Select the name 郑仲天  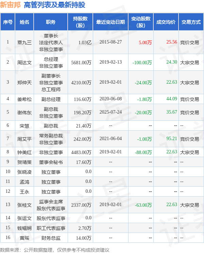(24, 82)
